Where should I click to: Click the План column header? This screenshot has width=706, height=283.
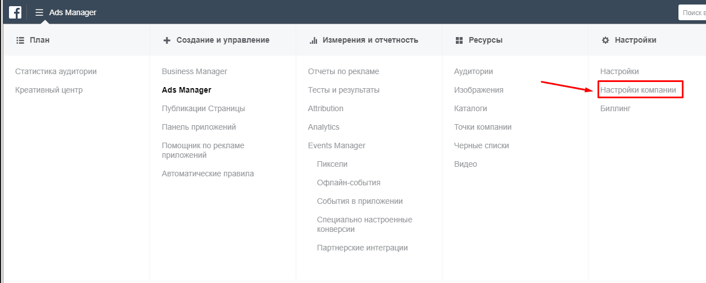click(40, 40)
